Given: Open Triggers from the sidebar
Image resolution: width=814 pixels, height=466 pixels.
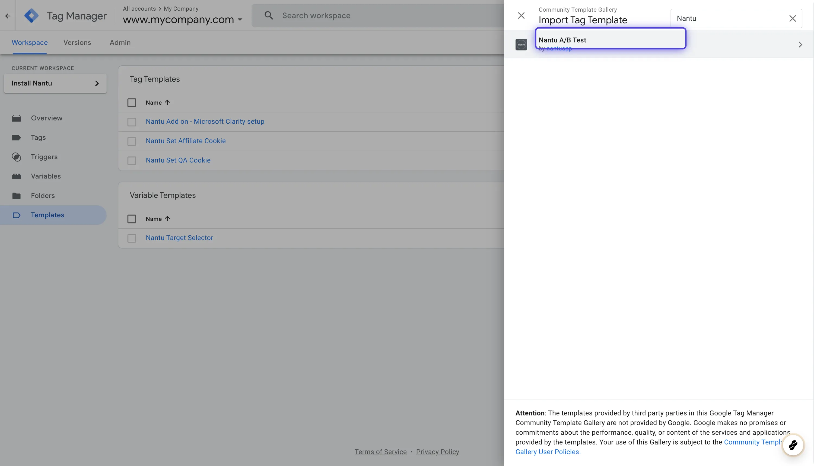Looking at the screenshot, I should [x=44, y=157].
